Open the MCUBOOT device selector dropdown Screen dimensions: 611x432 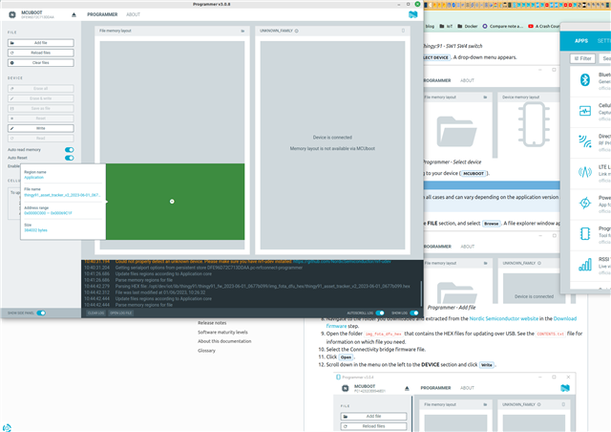coord(42,15)
